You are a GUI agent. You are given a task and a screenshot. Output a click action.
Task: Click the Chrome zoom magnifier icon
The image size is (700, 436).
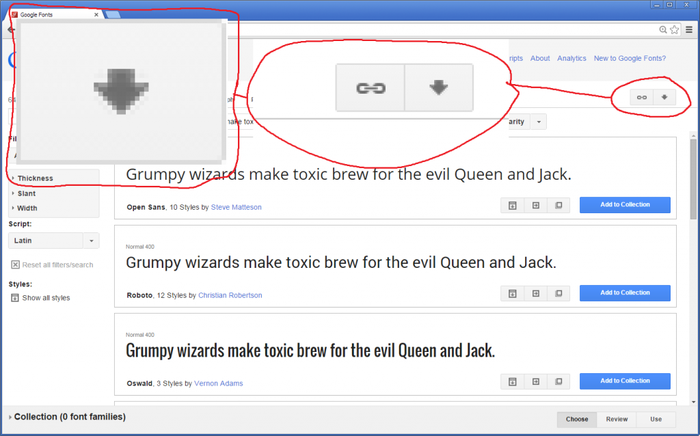(663, 30)
